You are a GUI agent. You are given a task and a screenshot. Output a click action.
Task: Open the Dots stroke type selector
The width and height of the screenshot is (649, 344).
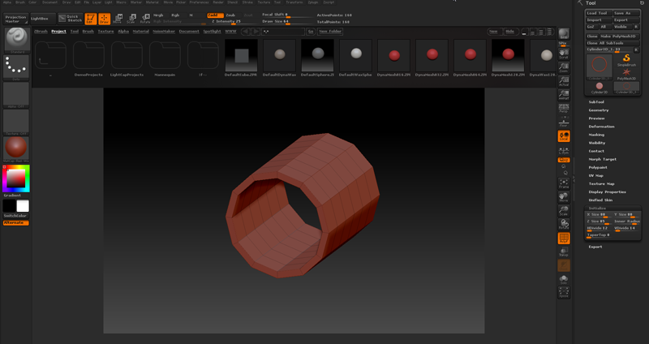pos(16,67)
